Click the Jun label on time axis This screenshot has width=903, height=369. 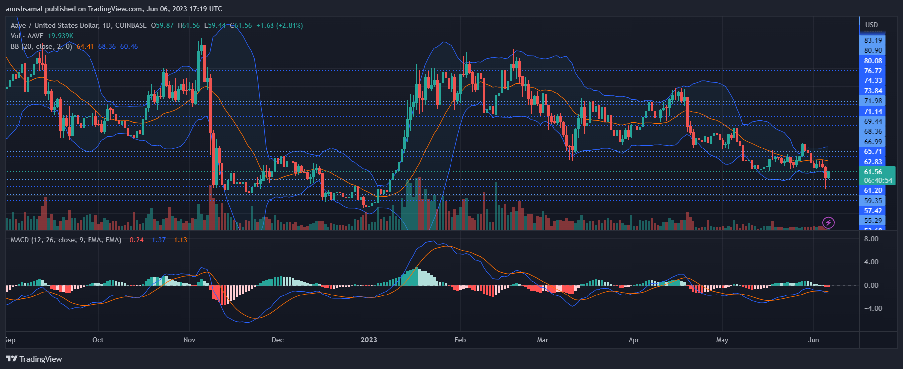813,340
